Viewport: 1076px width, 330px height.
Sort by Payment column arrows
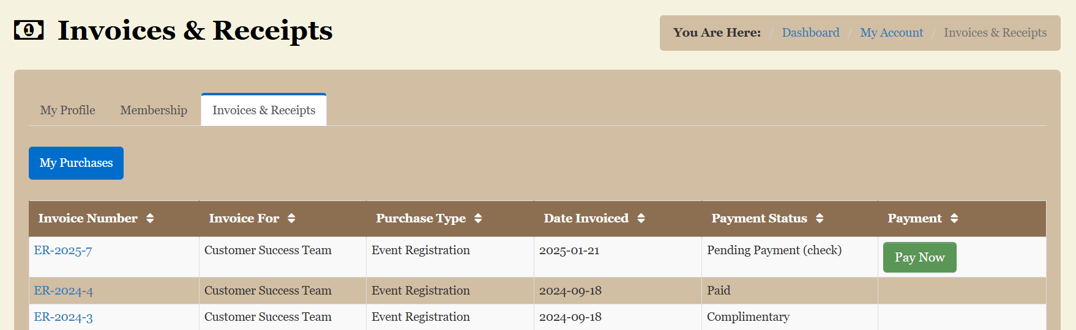tap(954, 218)
